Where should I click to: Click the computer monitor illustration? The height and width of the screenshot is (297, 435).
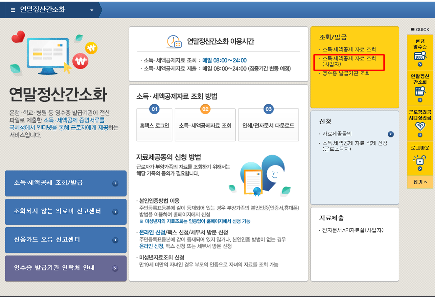click(x=48, y=56)
